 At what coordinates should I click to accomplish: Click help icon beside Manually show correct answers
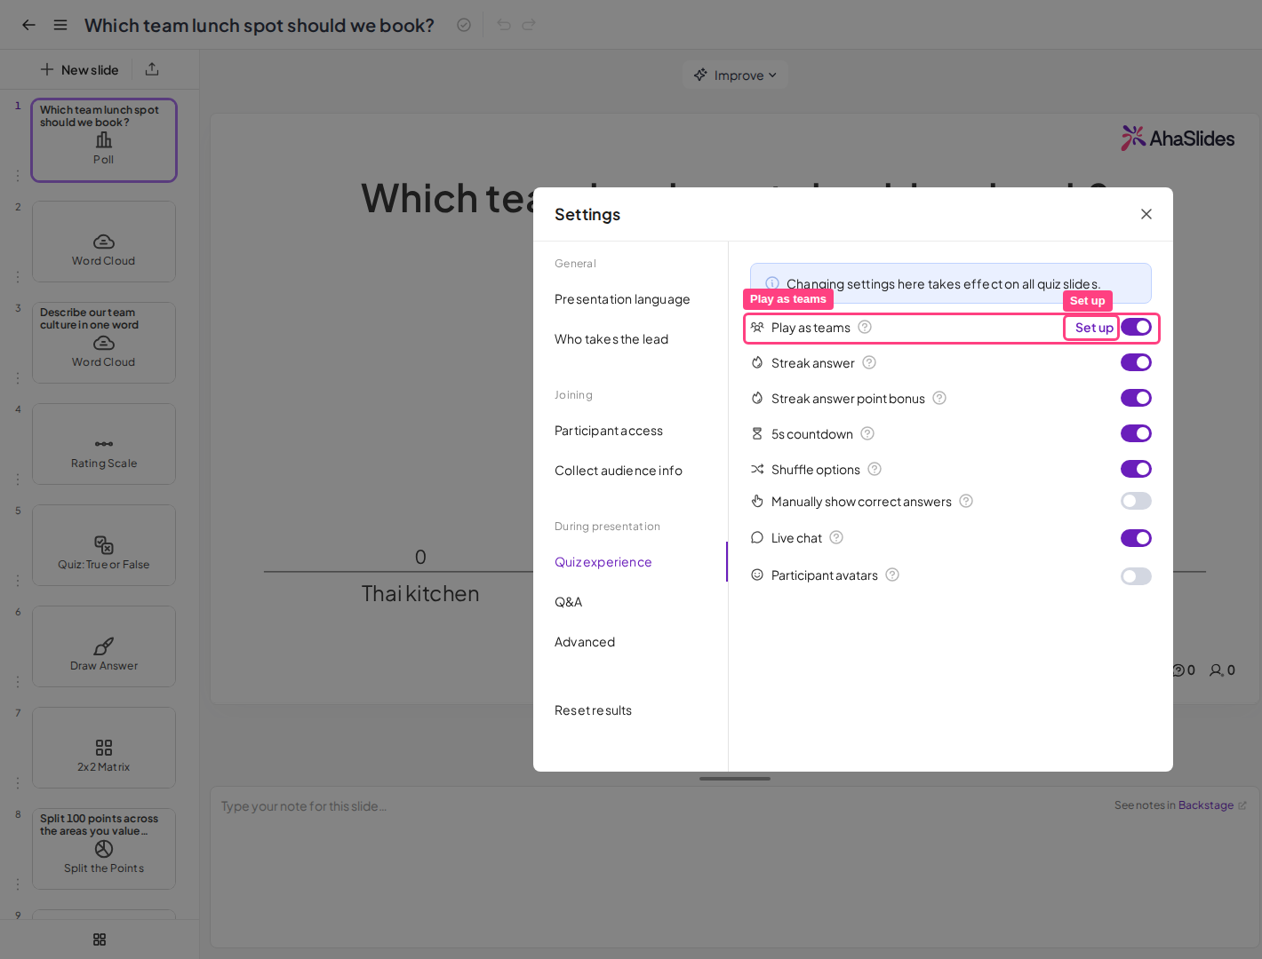coord(966,501)
